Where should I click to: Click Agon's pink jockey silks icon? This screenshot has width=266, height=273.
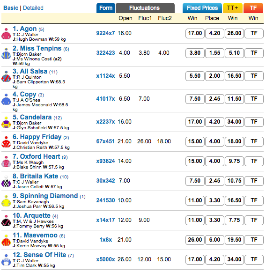[x=6, y=34]
